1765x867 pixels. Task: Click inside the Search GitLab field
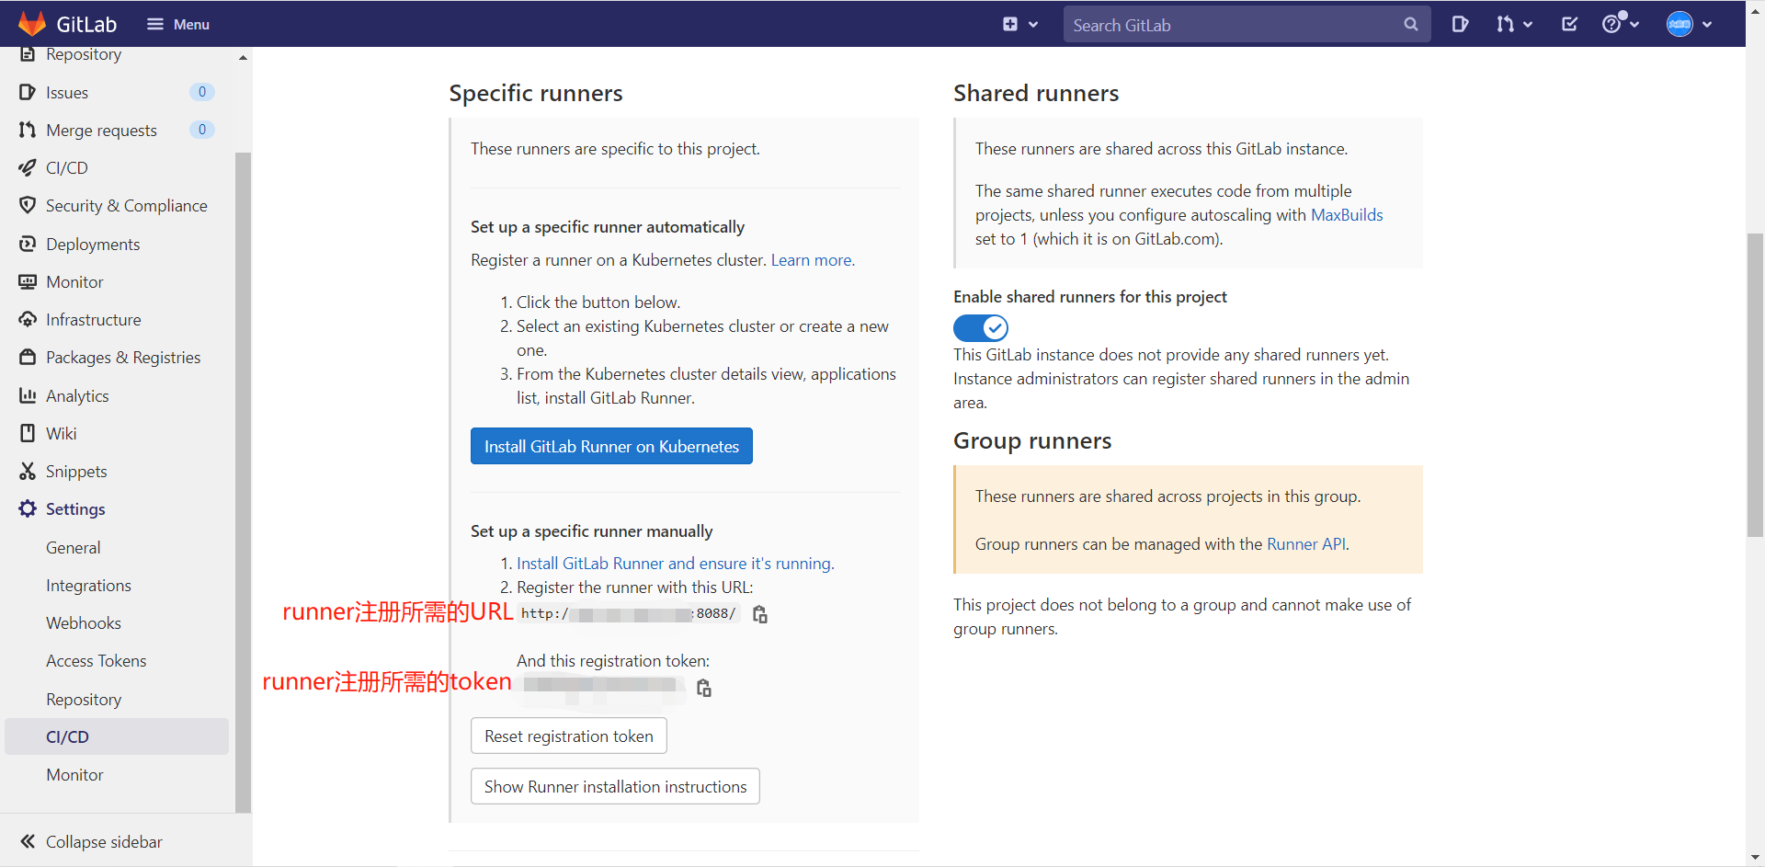tap(1232, 24)
